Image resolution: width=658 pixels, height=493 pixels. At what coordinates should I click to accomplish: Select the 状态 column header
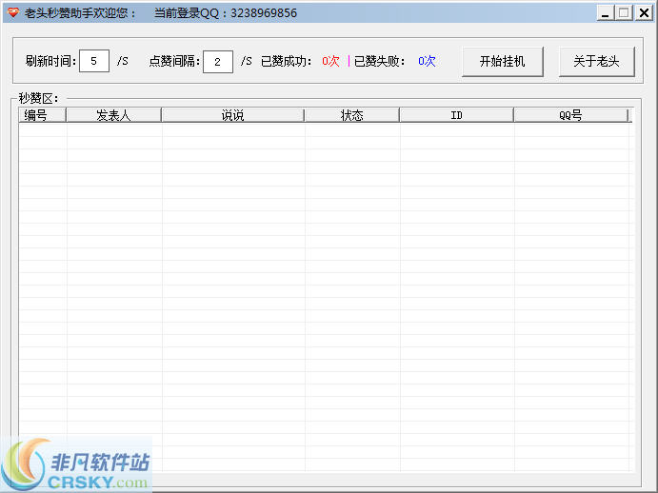pos(351,115)
